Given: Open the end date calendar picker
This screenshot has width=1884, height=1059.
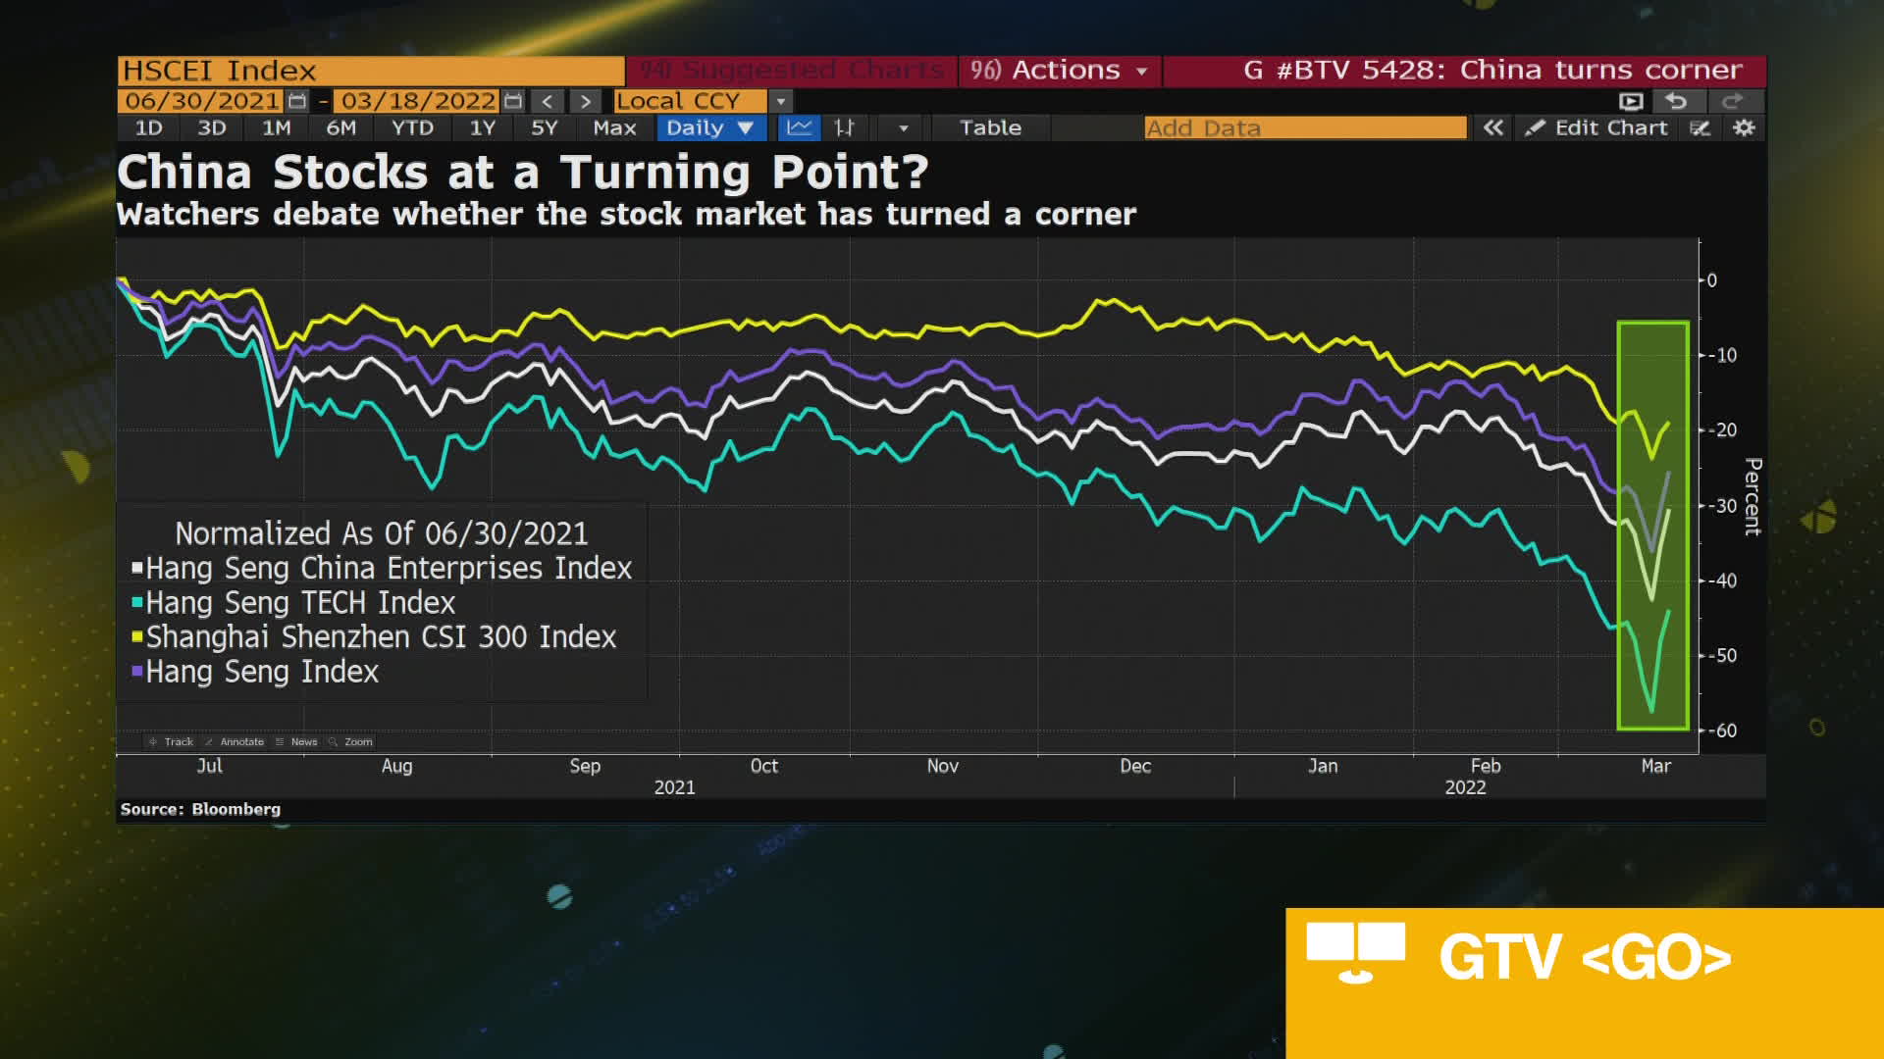Looking at the screenshot, I should coord(512,101).
